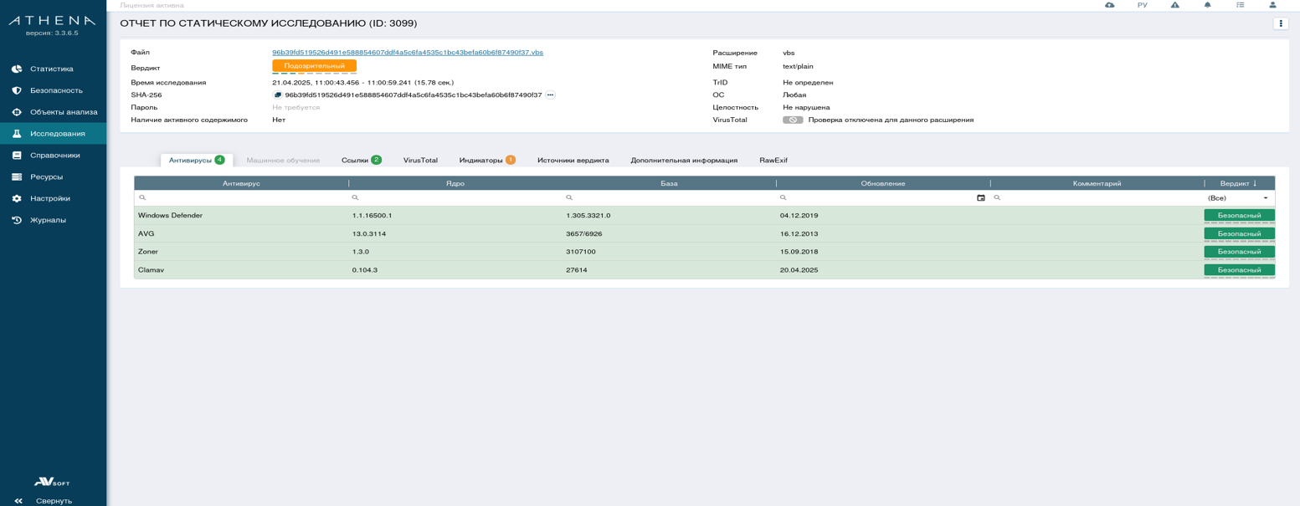Click the task list icon in header

(1240, 5)
